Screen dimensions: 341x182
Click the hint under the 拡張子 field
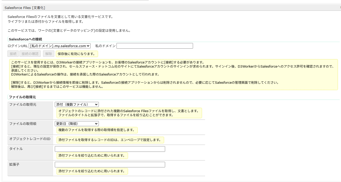[92, 171]
